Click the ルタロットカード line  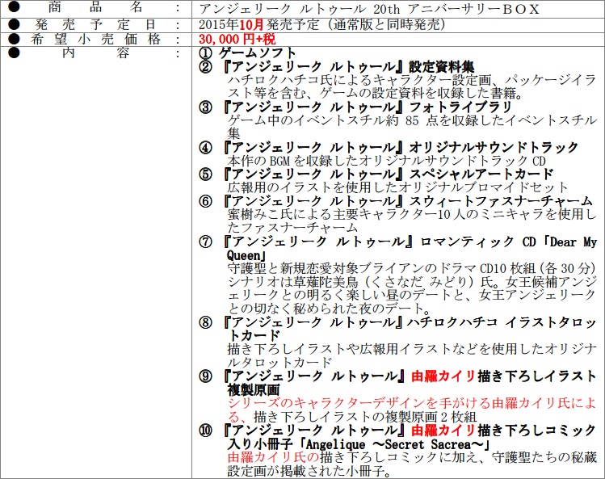pyautogui.click(x=279, y=363)
